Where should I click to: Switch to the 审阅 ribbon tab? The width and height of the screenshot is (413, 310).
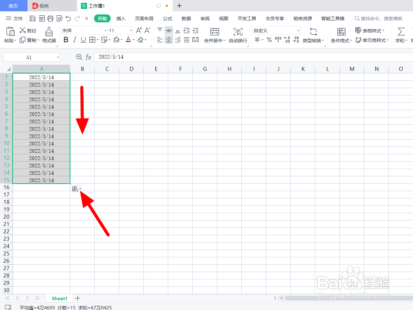[205, 18]
